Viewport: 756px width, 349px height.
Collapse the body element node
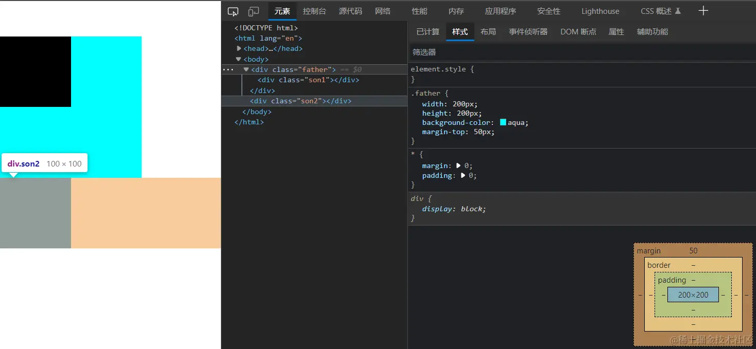(x=238, y=59)
